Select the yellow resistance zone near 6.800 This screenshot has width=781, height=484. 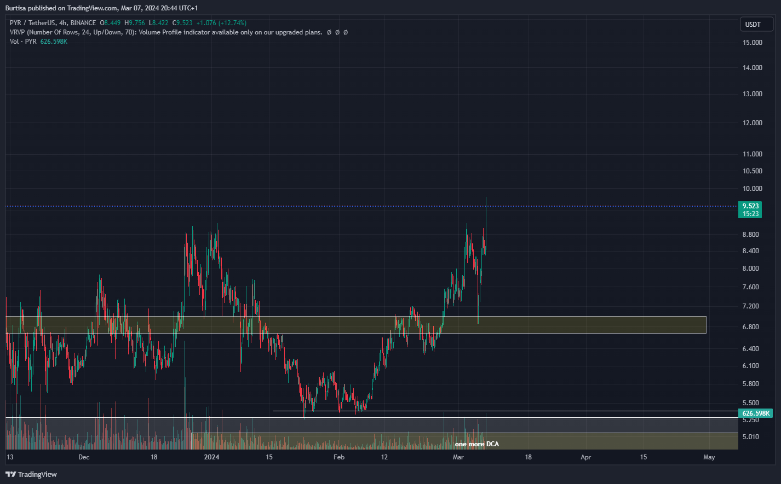pyautogui.click(x=356, y=325)
